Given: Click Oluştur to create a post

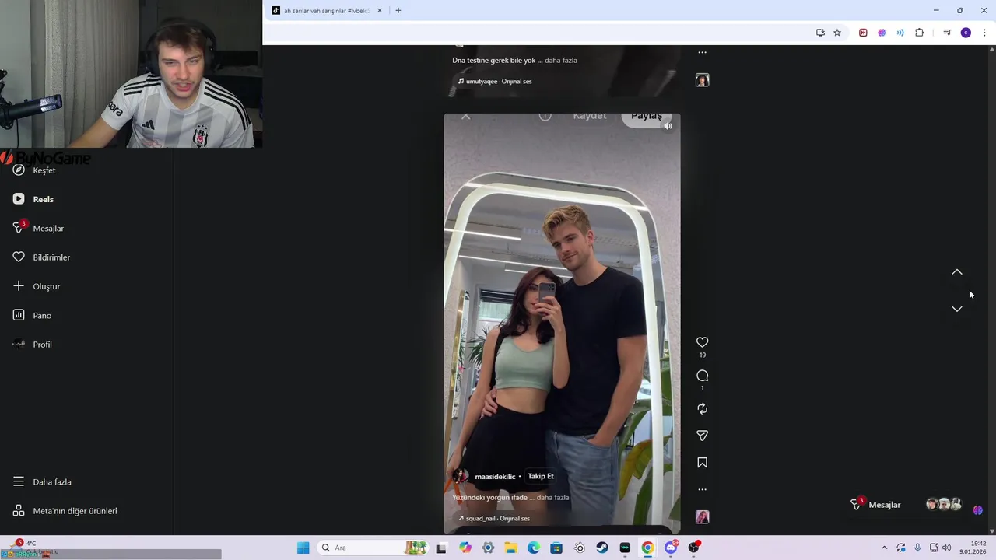Looking at the screenshot, I should coord(37,286).
